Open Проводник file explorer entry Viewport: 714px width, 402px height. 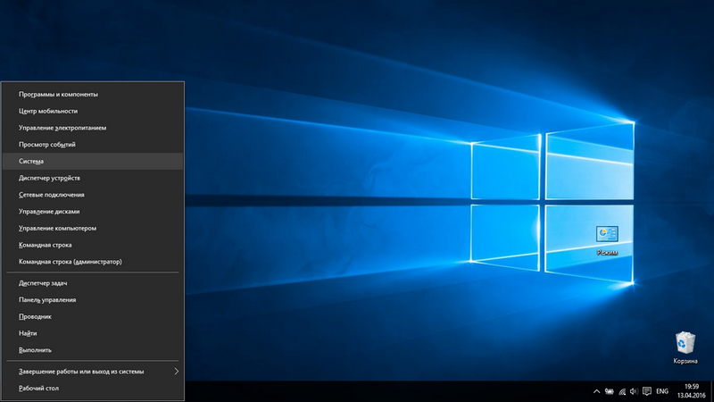(93, 316)
